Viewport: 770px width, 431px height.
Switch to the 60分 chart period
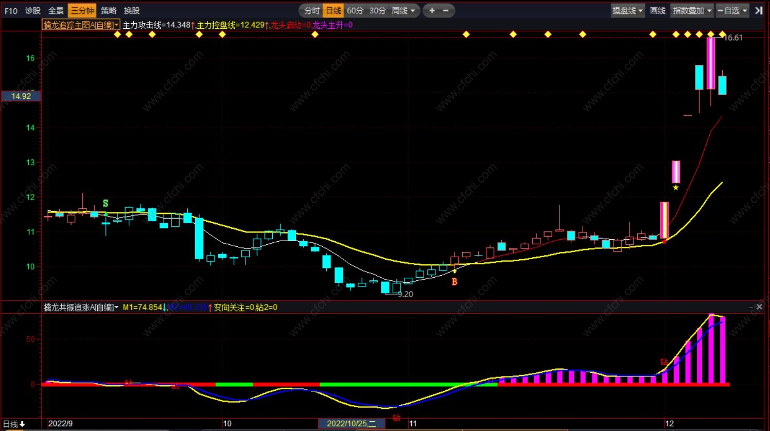point(355,10)
